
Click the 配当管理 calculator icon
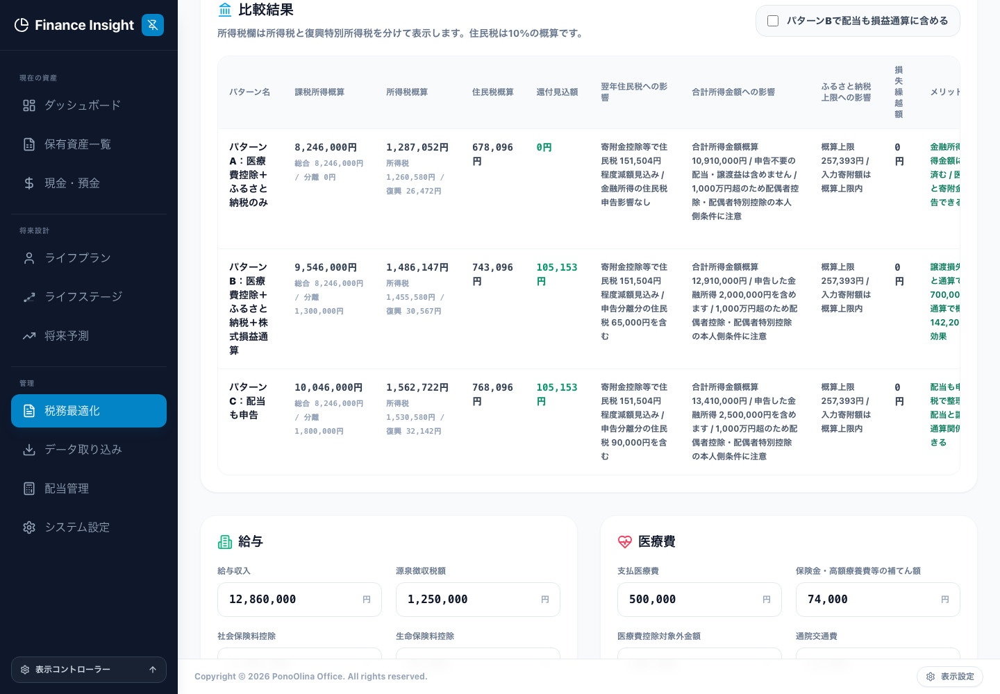point(29,489)
